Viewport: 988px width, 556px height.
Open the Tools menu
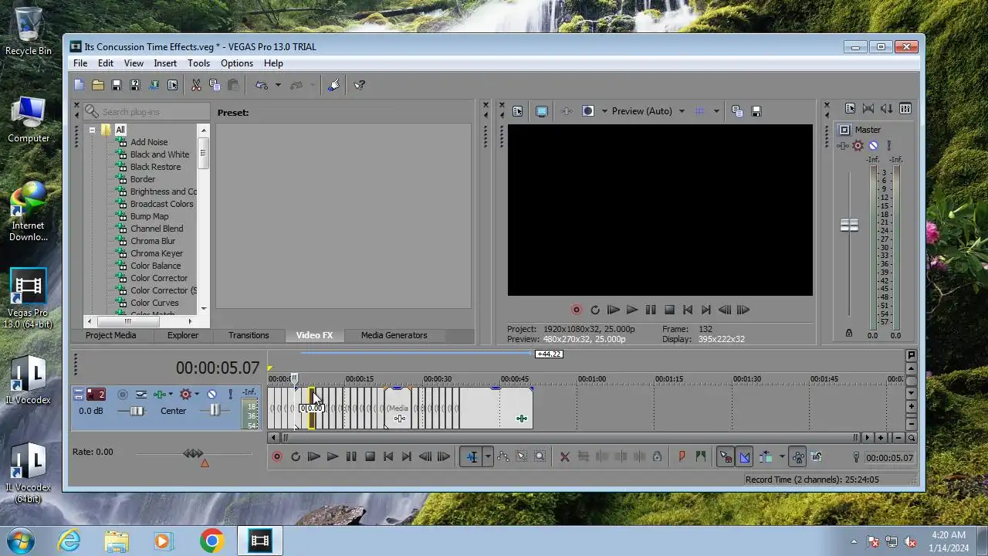point(198,63)
